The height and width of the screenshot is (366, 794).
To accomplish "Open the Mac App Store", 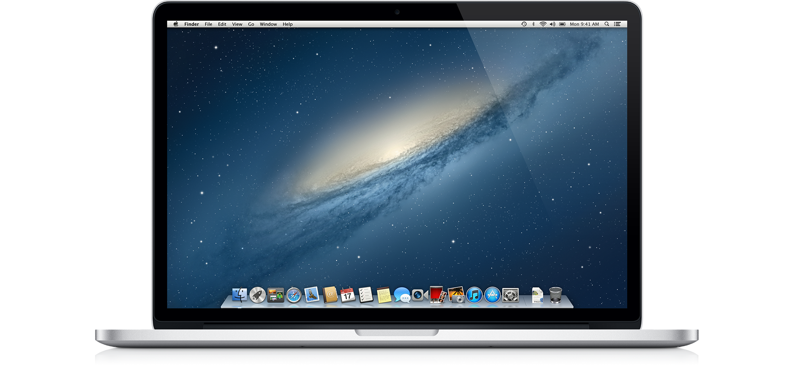I will [x=492, y=295].
